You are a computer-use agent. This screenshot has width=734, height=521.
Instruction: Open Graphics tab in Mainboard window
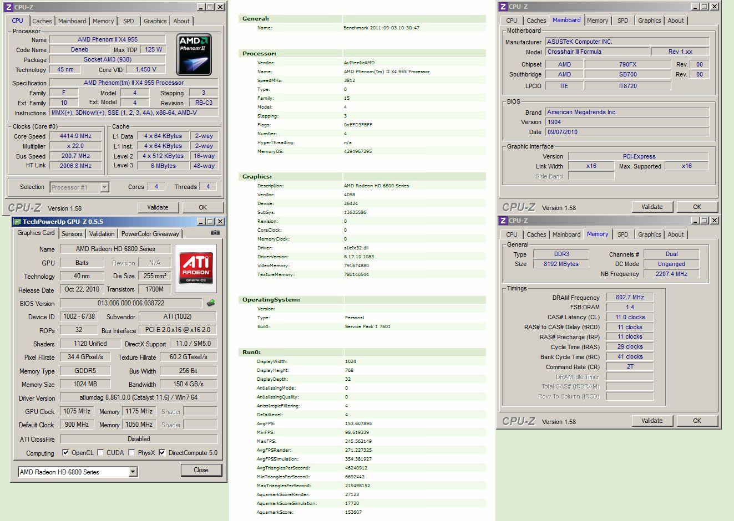coord(650,21)
